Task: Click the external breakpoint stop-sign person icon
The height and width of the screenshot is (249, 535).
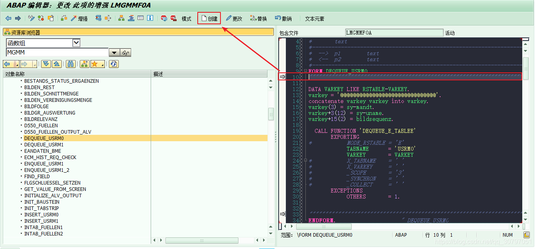Action: [173, 18]
